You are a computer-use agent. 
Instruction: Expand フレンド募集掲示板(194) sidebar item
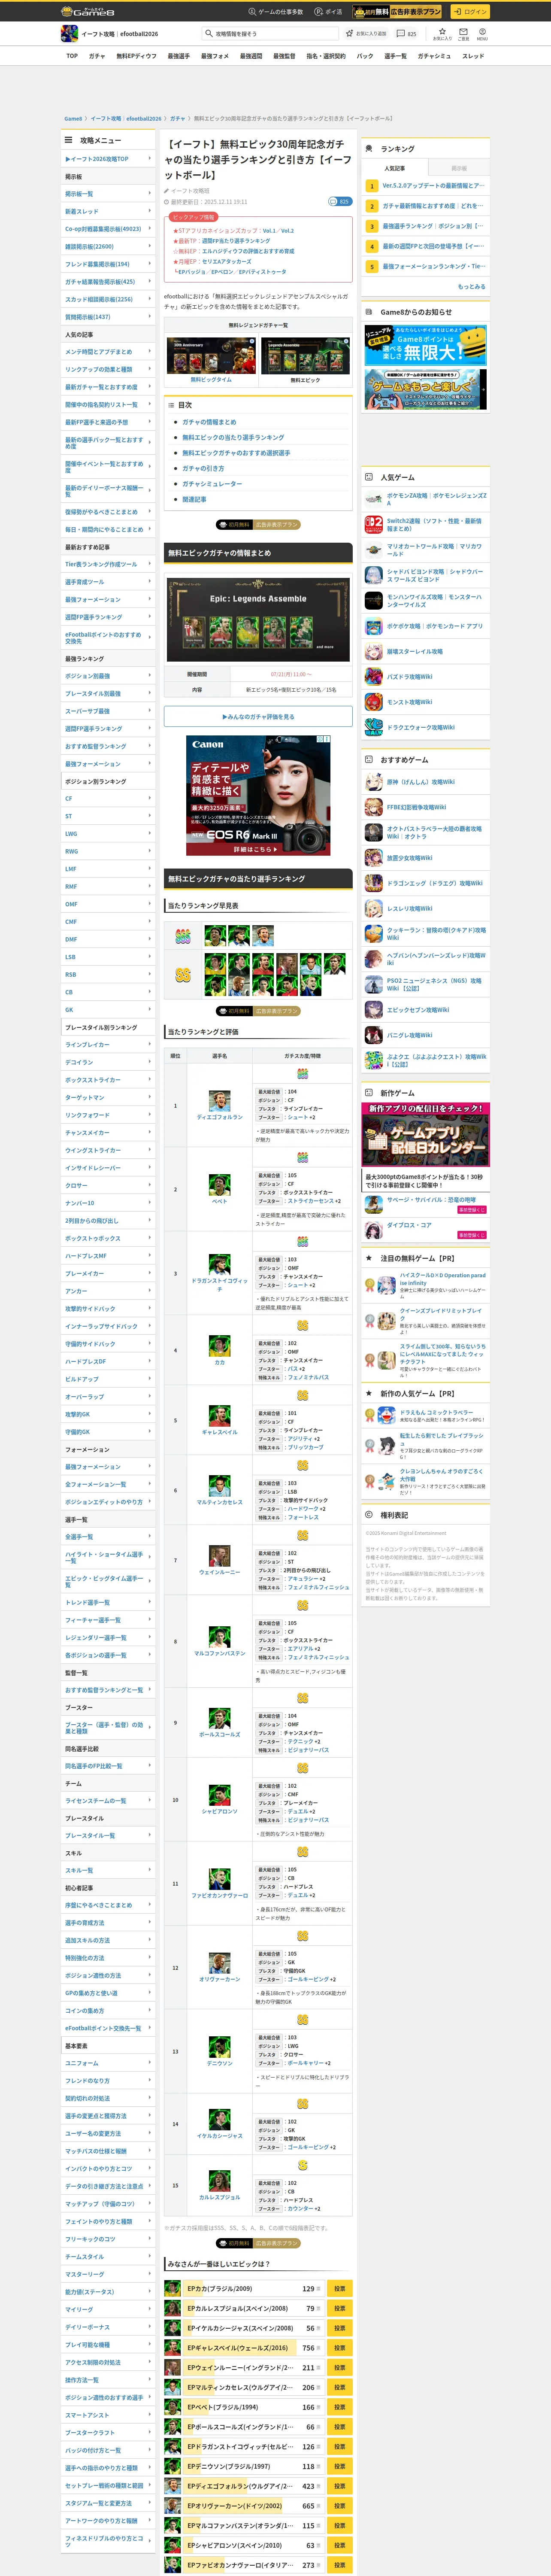click(x=108, y=264)
